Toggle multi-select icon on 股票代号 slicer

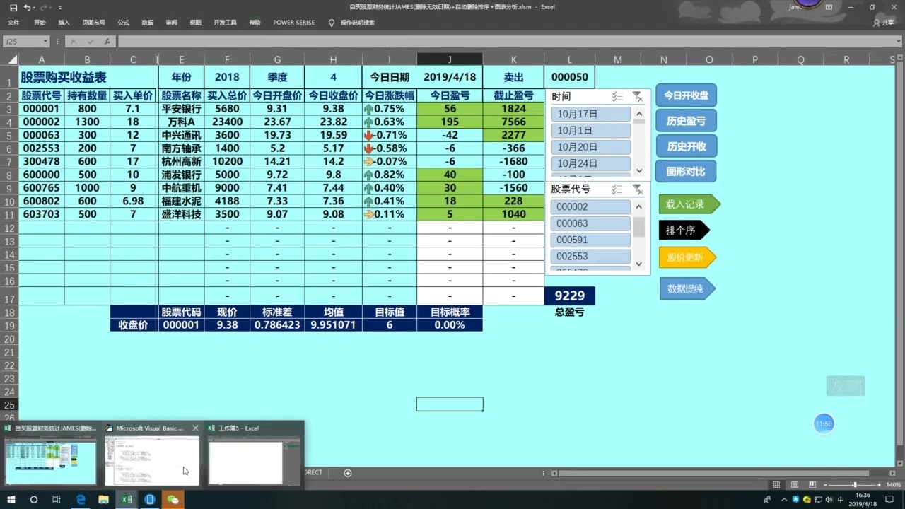617,189
